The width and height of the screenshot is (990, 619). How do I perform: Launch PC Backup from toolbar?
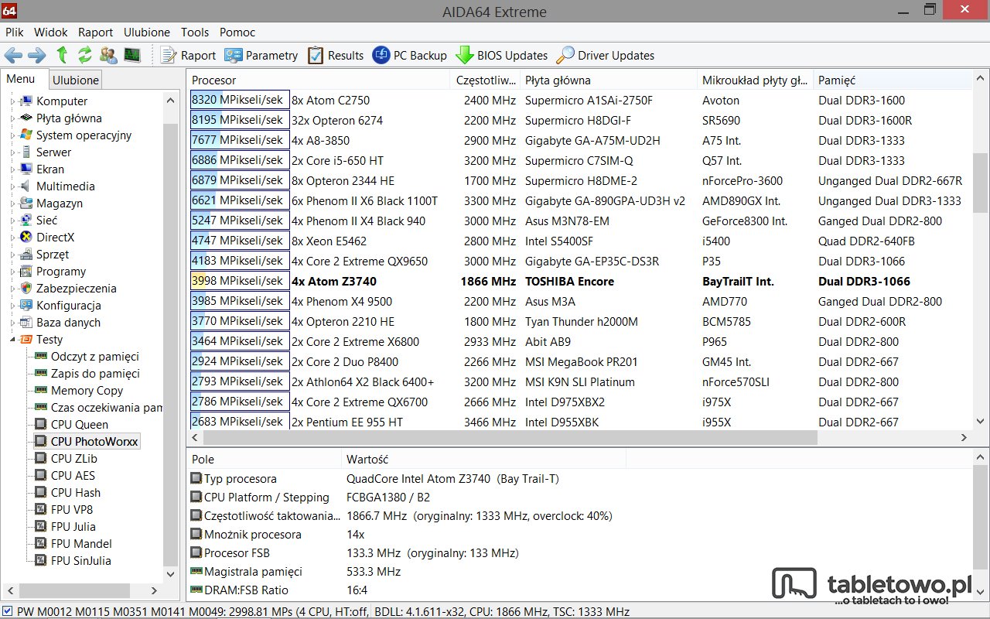pos(410,55)
